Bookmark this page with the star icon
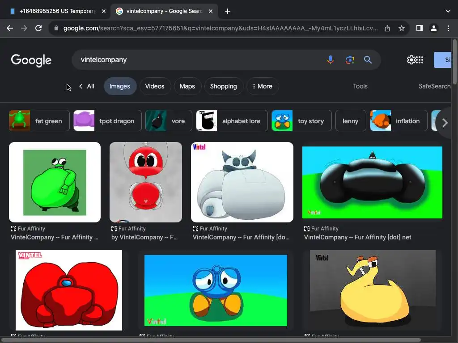Screen dimensions: 458x343 [x=402, y=28]
